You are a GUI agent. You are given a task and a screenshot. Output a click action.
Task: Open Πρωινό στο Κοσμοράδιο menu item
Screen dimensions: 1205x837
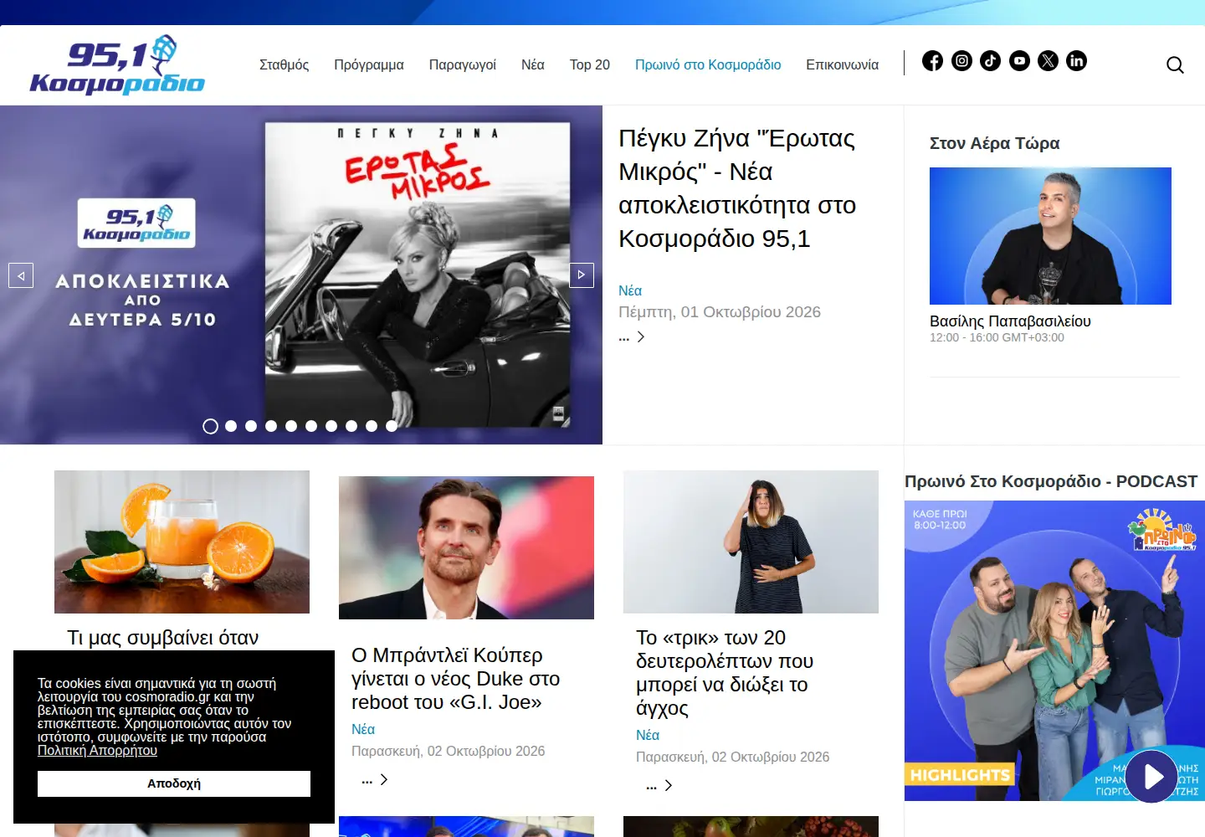point(708,64)
